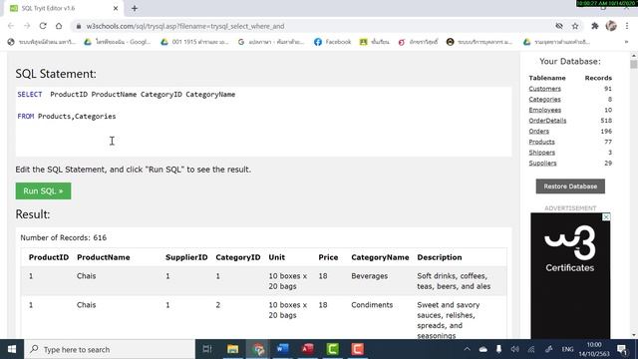Click the browser back arrow

point(11,26)
